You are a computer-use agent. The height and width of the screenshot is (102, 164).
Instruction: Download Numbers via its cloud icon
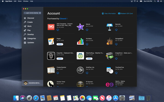(x=87, y=44)
